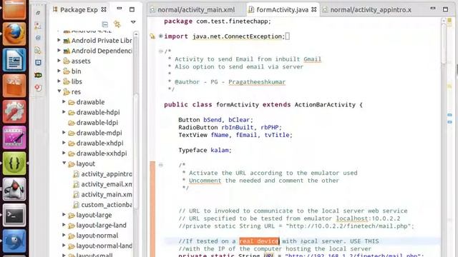458x257 pixels.
Task: Close the formActivity.java tab X
Action: point(314,9)
